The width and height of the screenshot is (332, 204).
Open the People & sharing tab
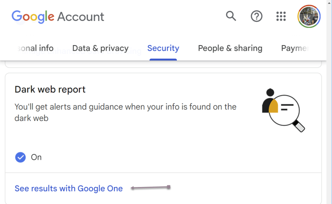[230, 48]
